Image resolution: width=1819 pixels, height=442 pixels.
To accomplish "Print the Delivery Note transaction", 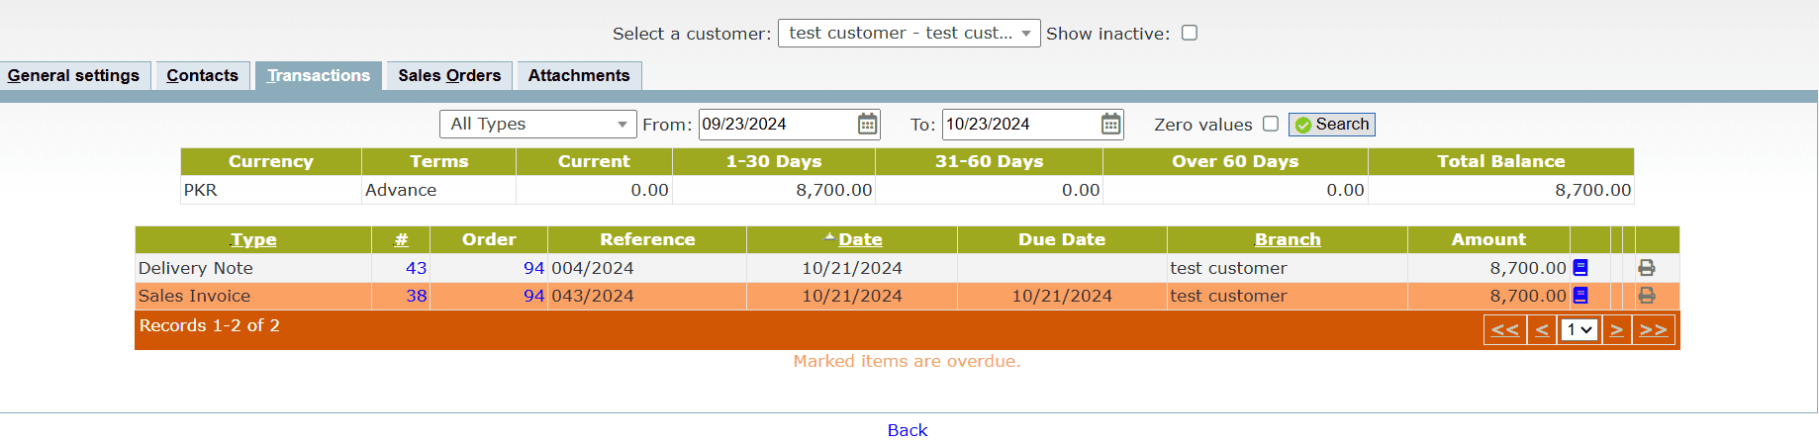I will (x=1647, y=268).
